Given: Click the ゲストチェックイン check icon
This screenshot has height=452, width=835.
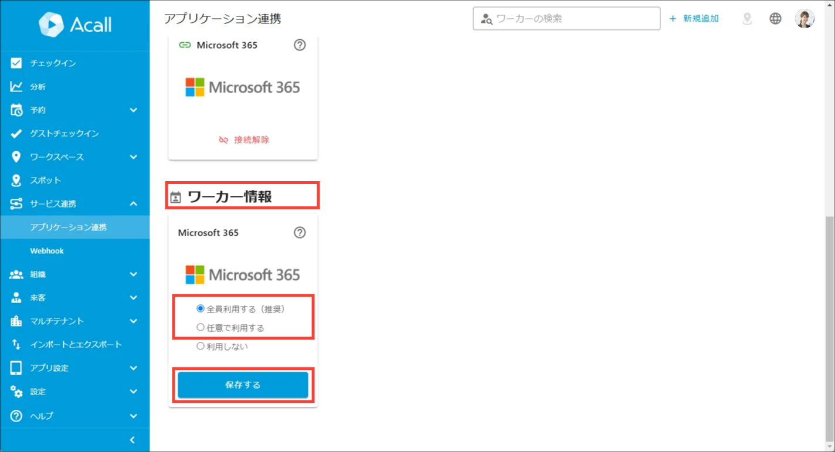Looking at the screenshot, I should pyautogui.click(x=16, y=133).
